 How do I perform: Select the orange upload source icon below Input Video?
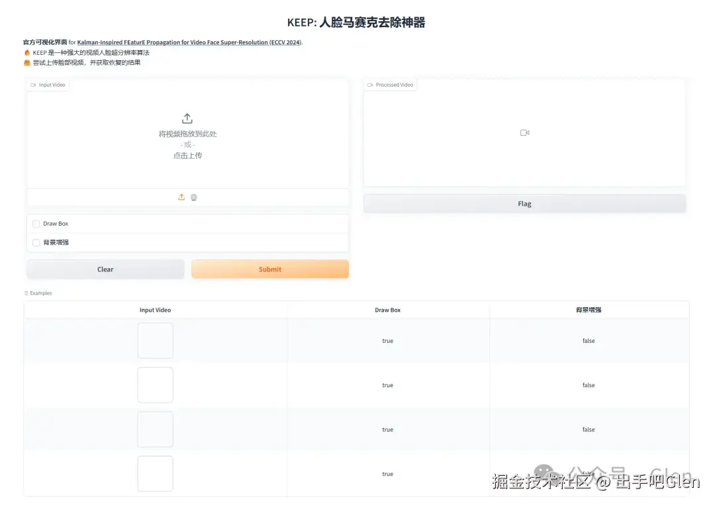181,197
